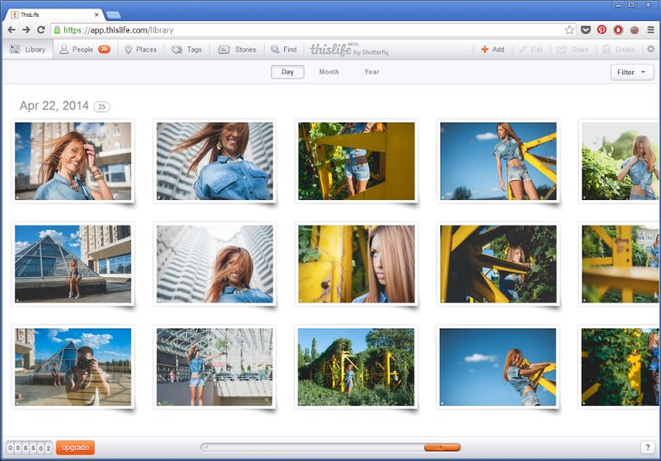Open photo of glass pyramid with woman
The image size is (661, 461).
point(73,263)
